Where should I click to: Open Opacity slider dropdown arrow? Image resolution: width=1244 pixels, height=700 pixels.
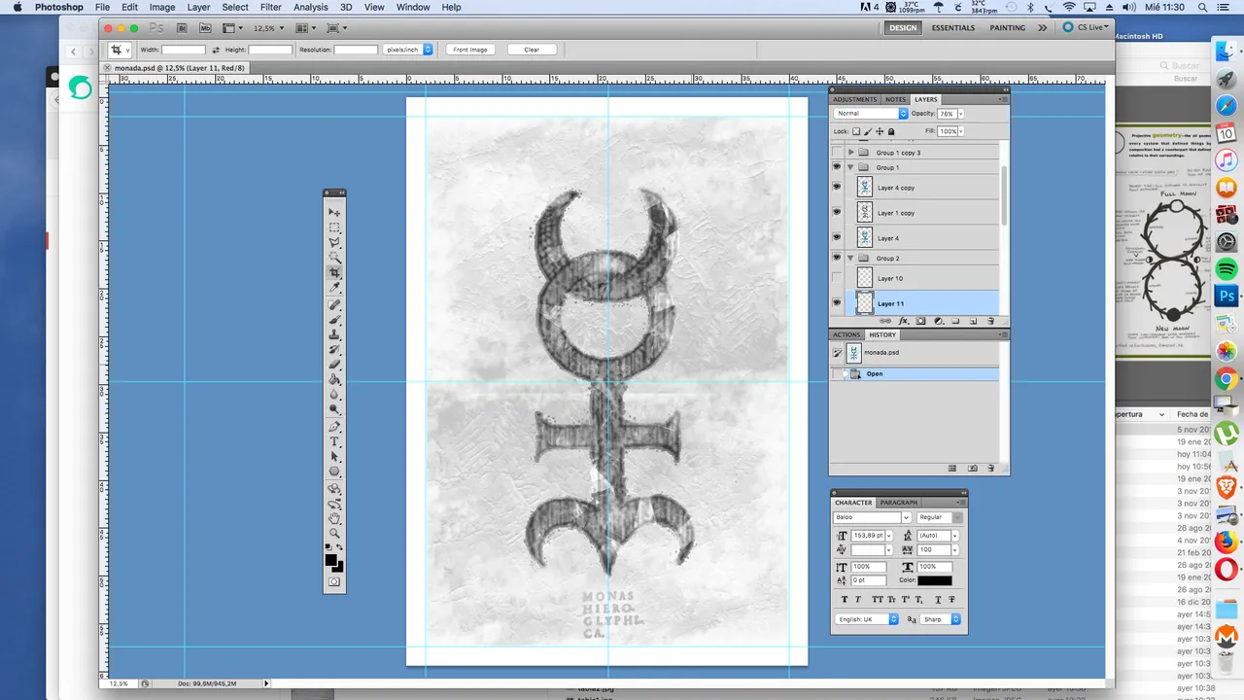click(961, 114)
